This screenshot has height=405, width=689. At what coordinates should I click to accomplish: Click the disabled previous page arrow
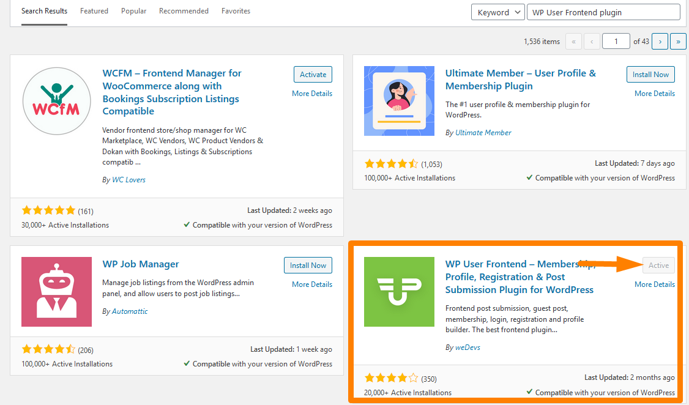(x=592, y=41)
